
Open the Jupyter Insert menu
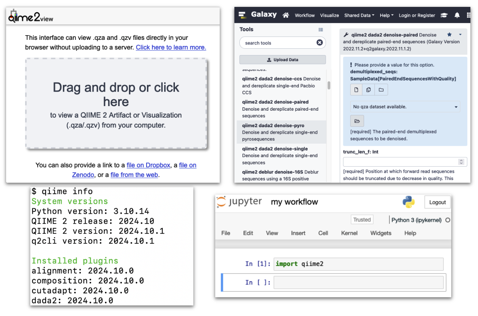point(298,233)
